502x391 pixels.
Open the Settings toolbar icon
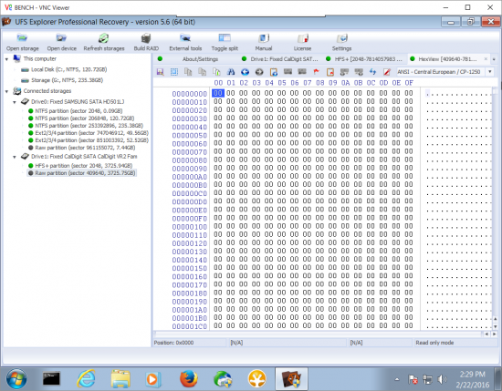click(341, 42)
